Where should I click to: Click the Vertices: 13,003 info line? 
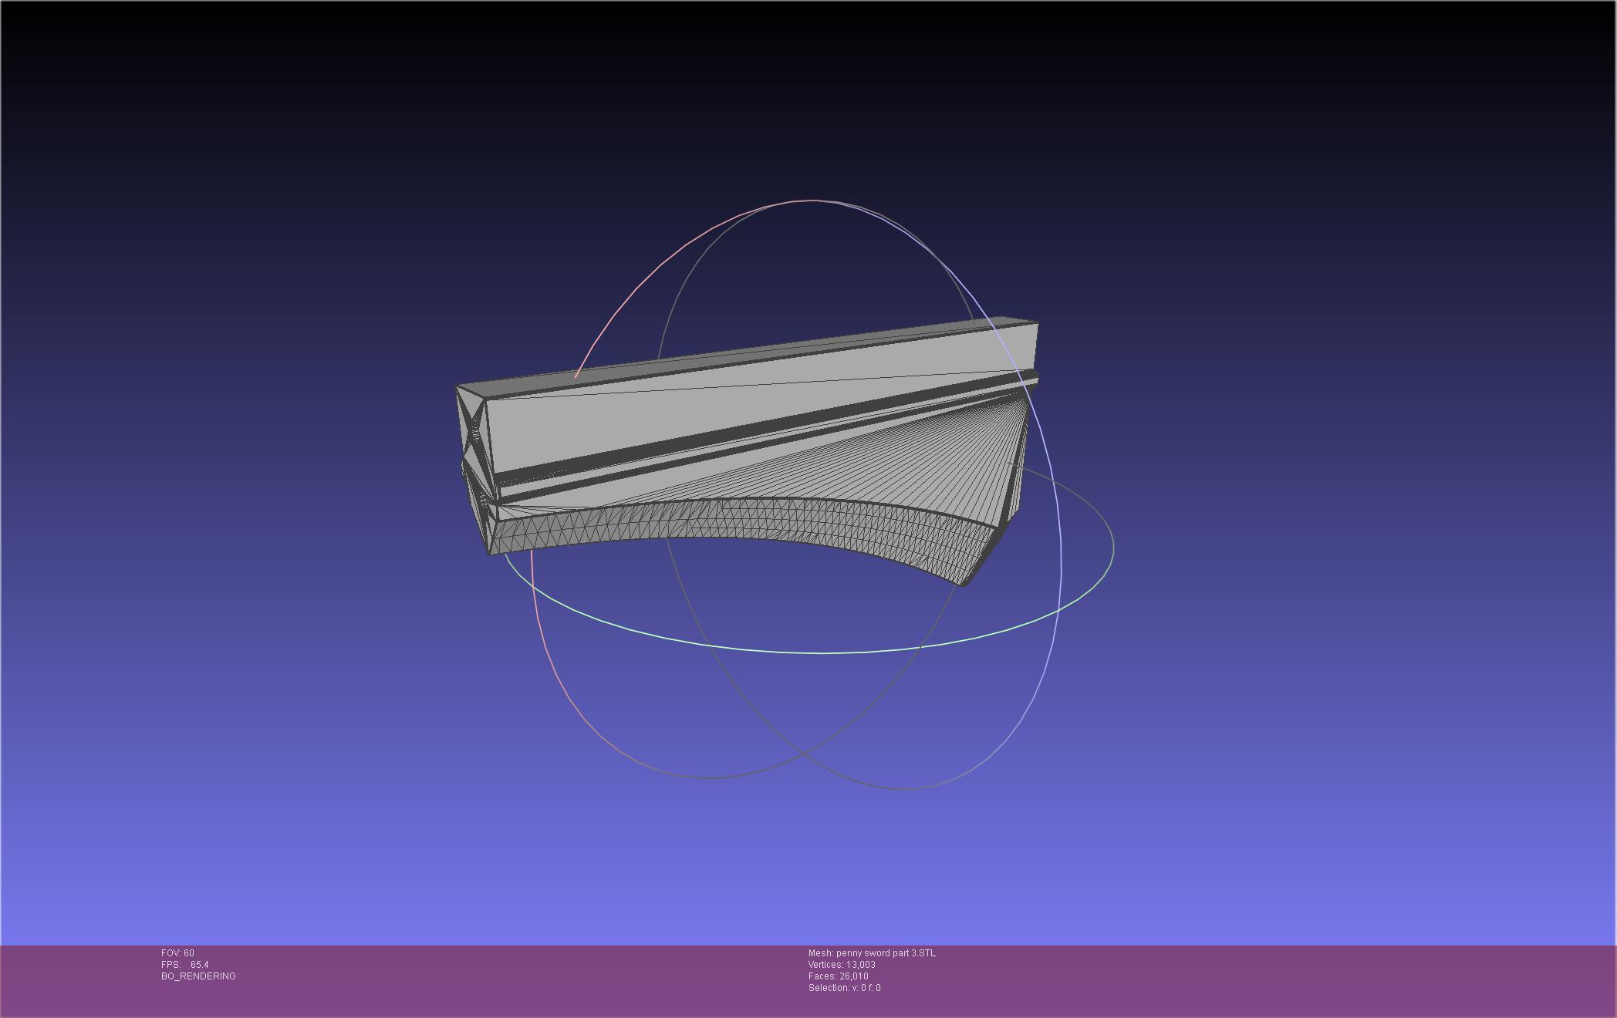(842, 965)
